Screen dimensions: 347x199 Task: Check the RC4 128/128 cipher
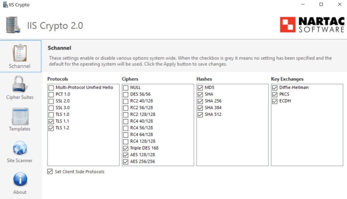126,142
